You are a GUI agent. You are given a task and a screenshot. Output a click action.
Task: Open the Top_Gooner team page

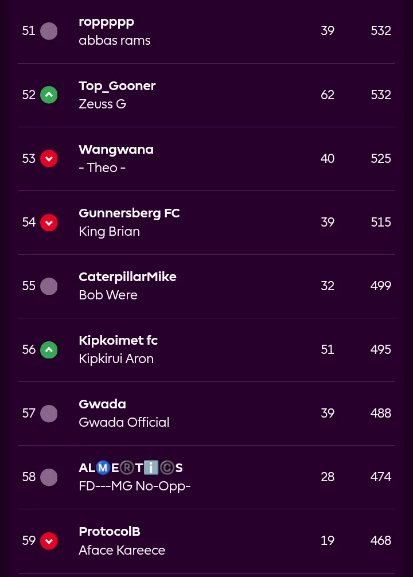click(x=117, y=85)
